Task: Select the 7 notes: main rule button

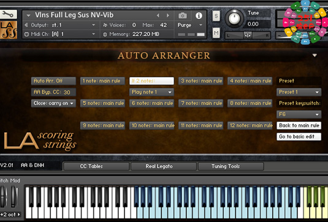Action: pyautogui.click(x=201, y=103)
